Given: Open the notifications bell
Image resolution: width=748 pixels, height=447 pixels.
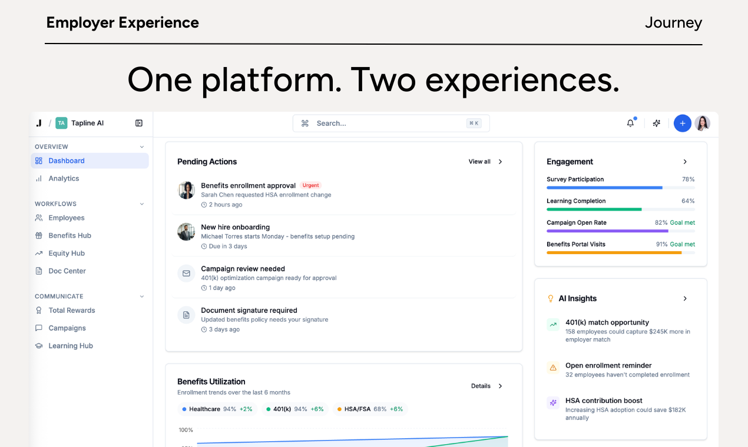Looking at the screenshot, I should [630, 123].
